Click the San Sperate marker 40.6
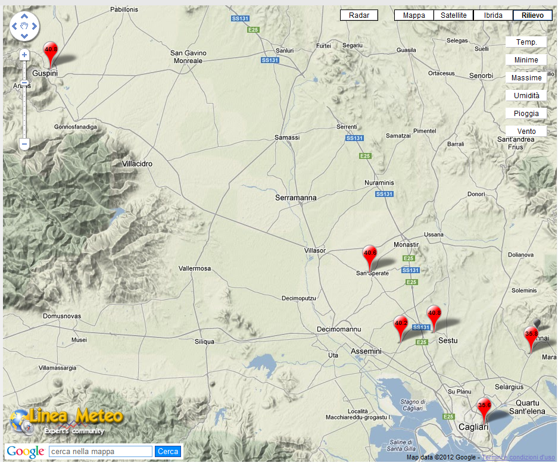This screenshot has height=466, width=558. point(370,255)
